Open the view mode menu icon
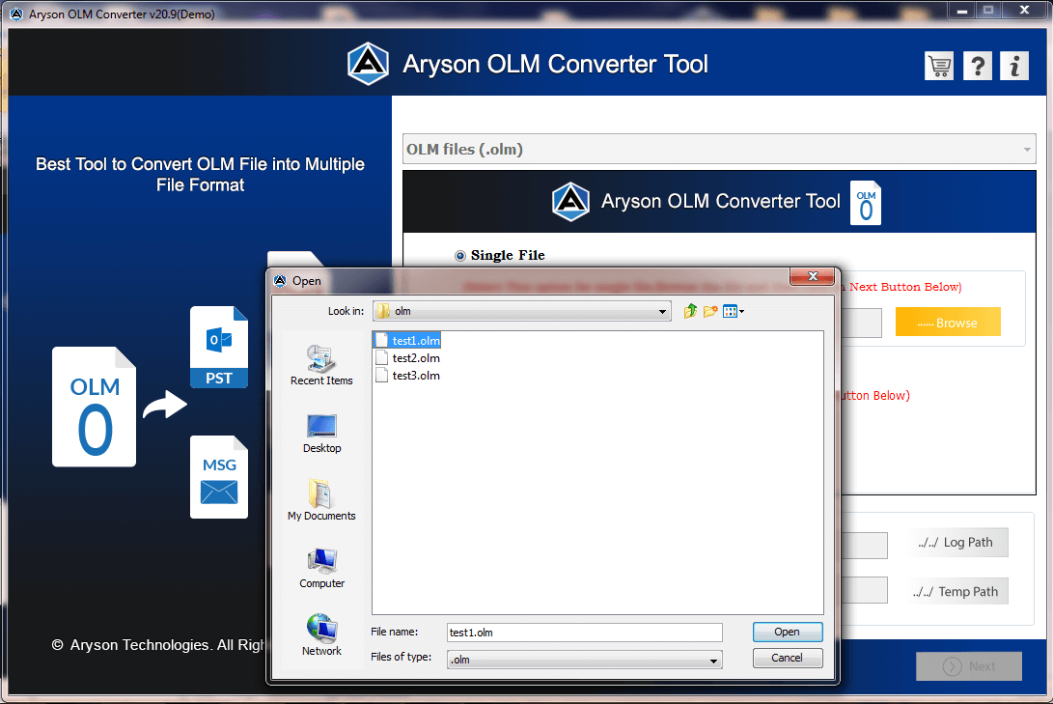Image resolution: width=1053 pixels, height=704 pixels. [x=734, y=310]
